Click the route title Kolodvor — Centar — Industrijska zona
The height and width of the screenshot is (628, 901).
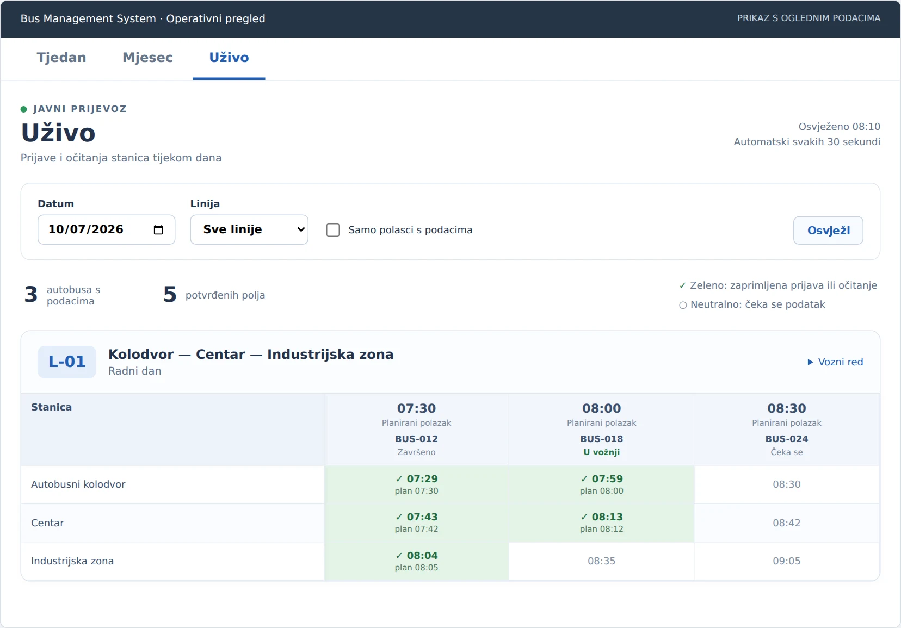pyautogui.click(x=251, y=355)
